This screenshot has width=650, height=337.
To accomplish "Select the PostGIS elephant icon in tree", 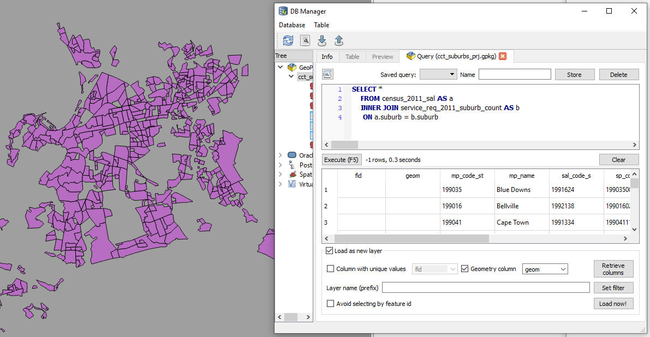I will (292, 165).
